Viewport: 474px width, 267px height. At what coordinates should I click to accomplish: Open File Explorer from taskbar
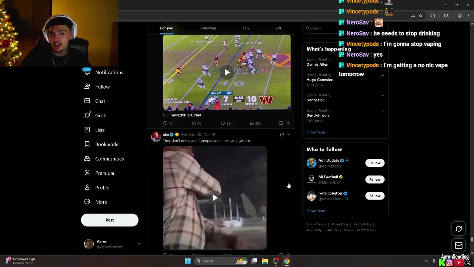(265, 261)
